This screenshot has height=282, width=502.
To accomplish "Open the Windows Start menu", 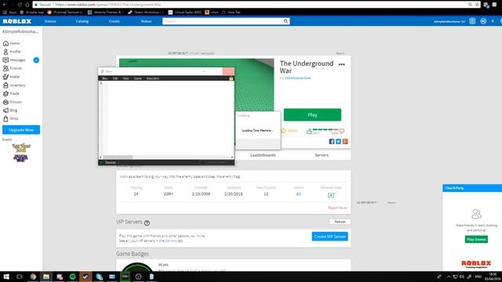I will tap(6, 277).
